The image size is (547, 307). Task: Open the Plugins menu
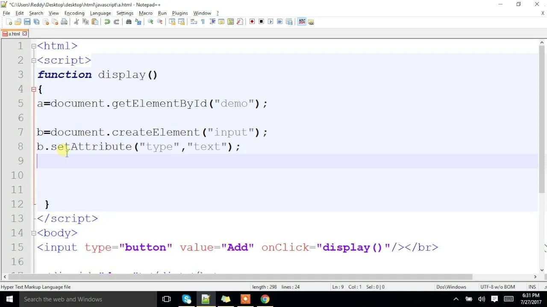(x=180, y=13)
